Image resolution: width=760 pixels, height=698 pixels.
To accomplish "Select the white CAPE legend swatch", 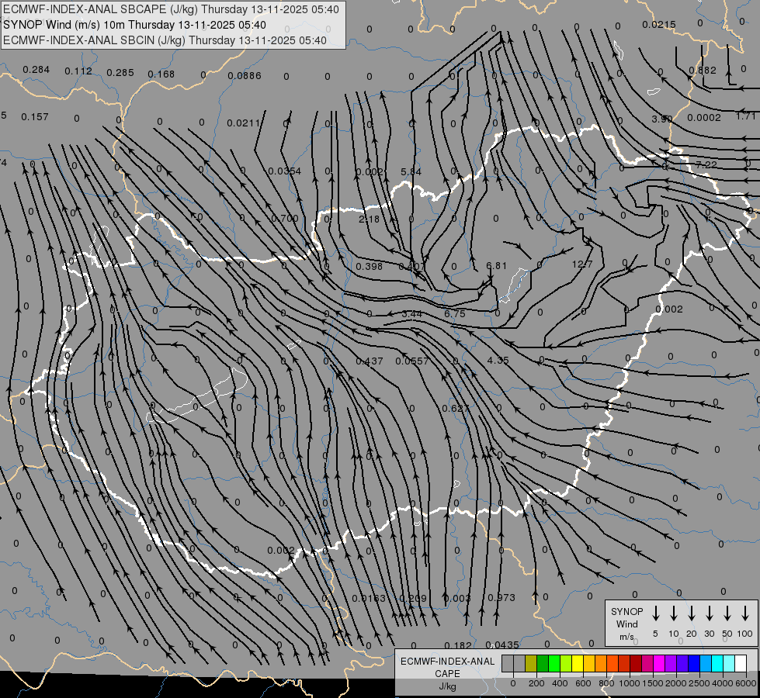I will coord(740,663).
